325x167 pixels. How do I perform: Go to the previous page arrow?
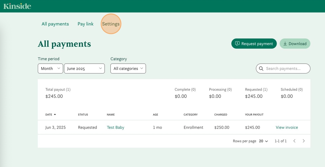click(x=294, y=141)
